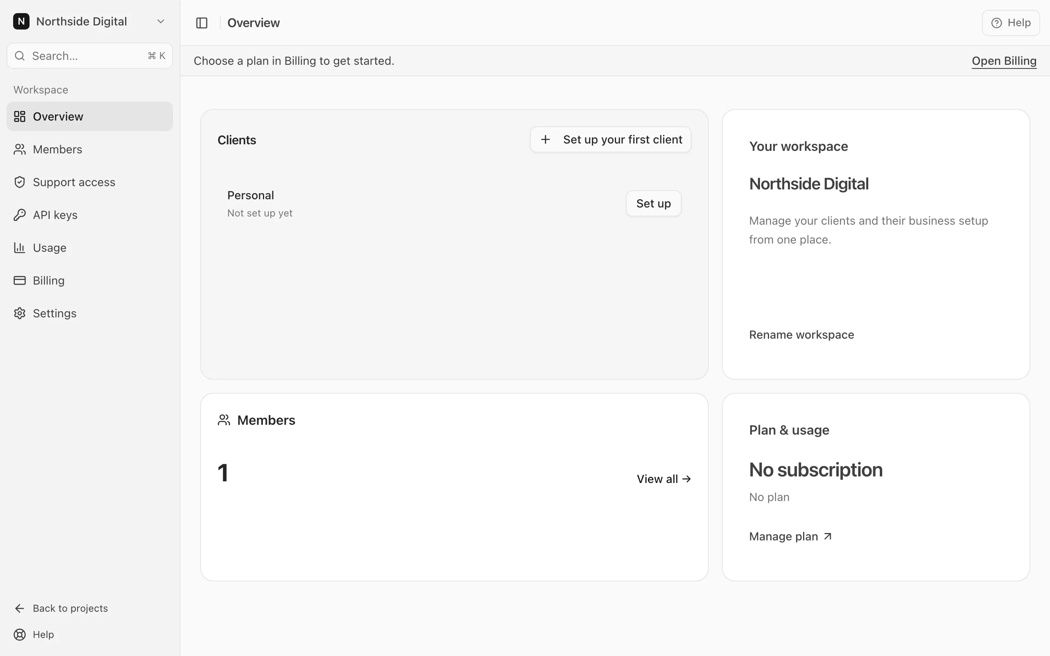The image size is (1050, 656).
Task: Focus the Search field in sidebar
Action: click(90, 55)
